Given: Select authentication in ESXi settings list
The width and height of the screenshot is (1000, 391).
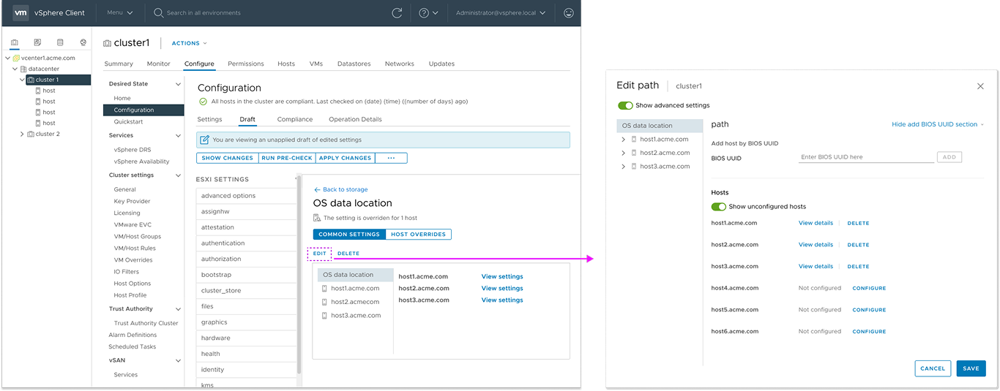Looking at the screenshot, I should point(246,243).
